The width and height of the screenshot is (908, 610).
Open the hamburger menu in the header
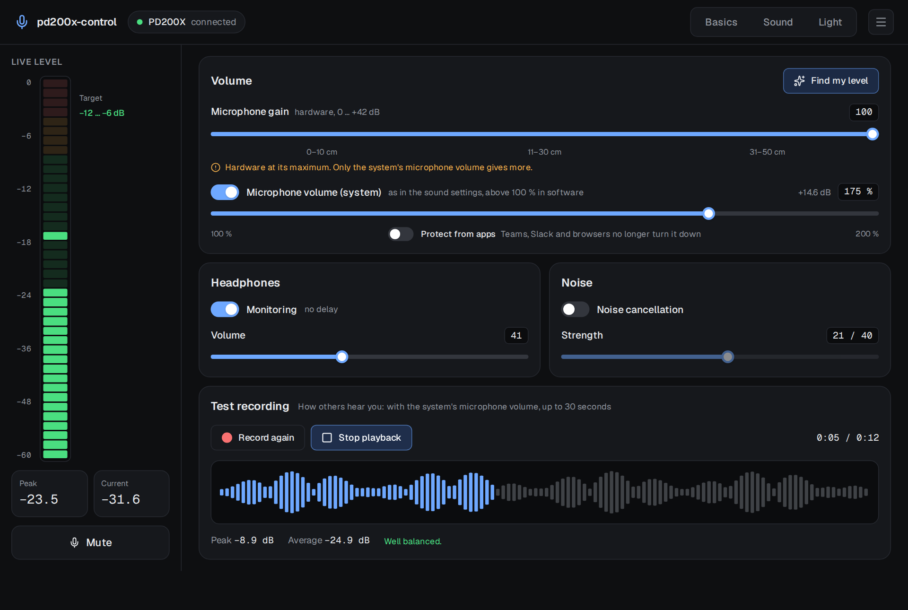click(881, 22)
